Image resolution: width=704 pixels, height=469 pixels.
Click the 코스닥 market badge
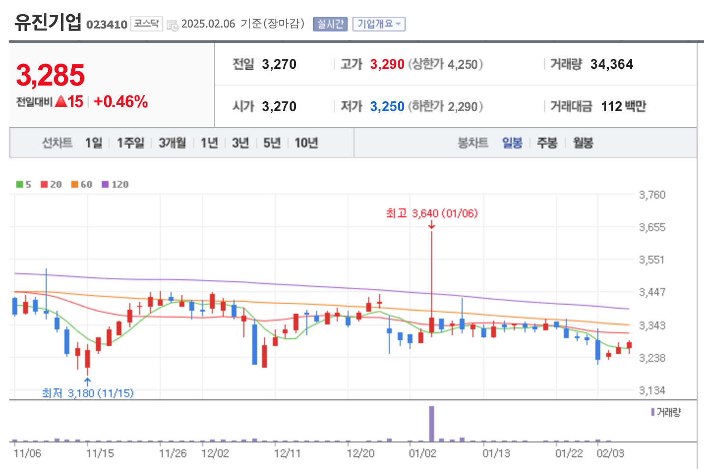point(147,24)
